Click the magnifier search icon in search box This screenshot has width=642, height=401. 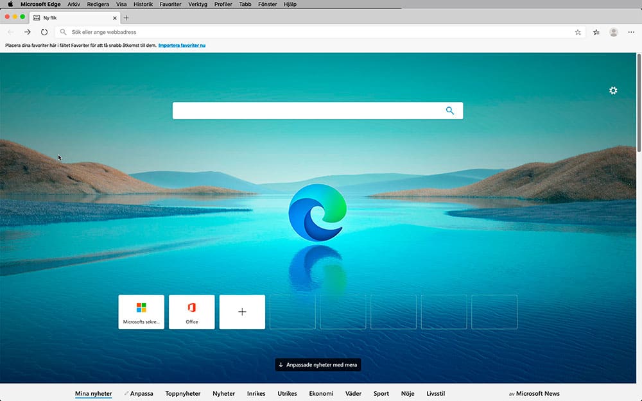coord(449,110)
